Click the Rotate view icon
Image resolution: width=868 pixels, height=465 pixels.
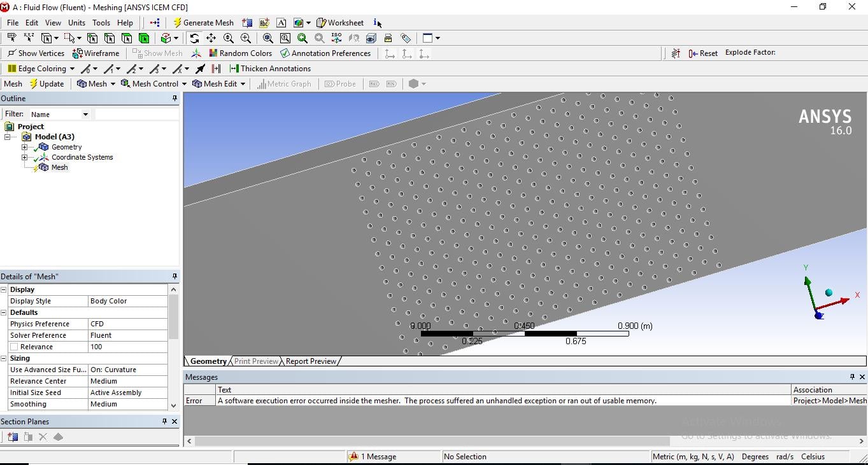194,38
